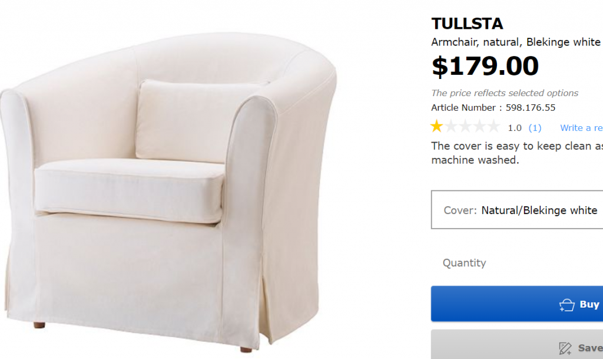The height and width of the screenshot is (359, 603).
Task: Open the (1) review count link
Action: [x=535, y=128]
